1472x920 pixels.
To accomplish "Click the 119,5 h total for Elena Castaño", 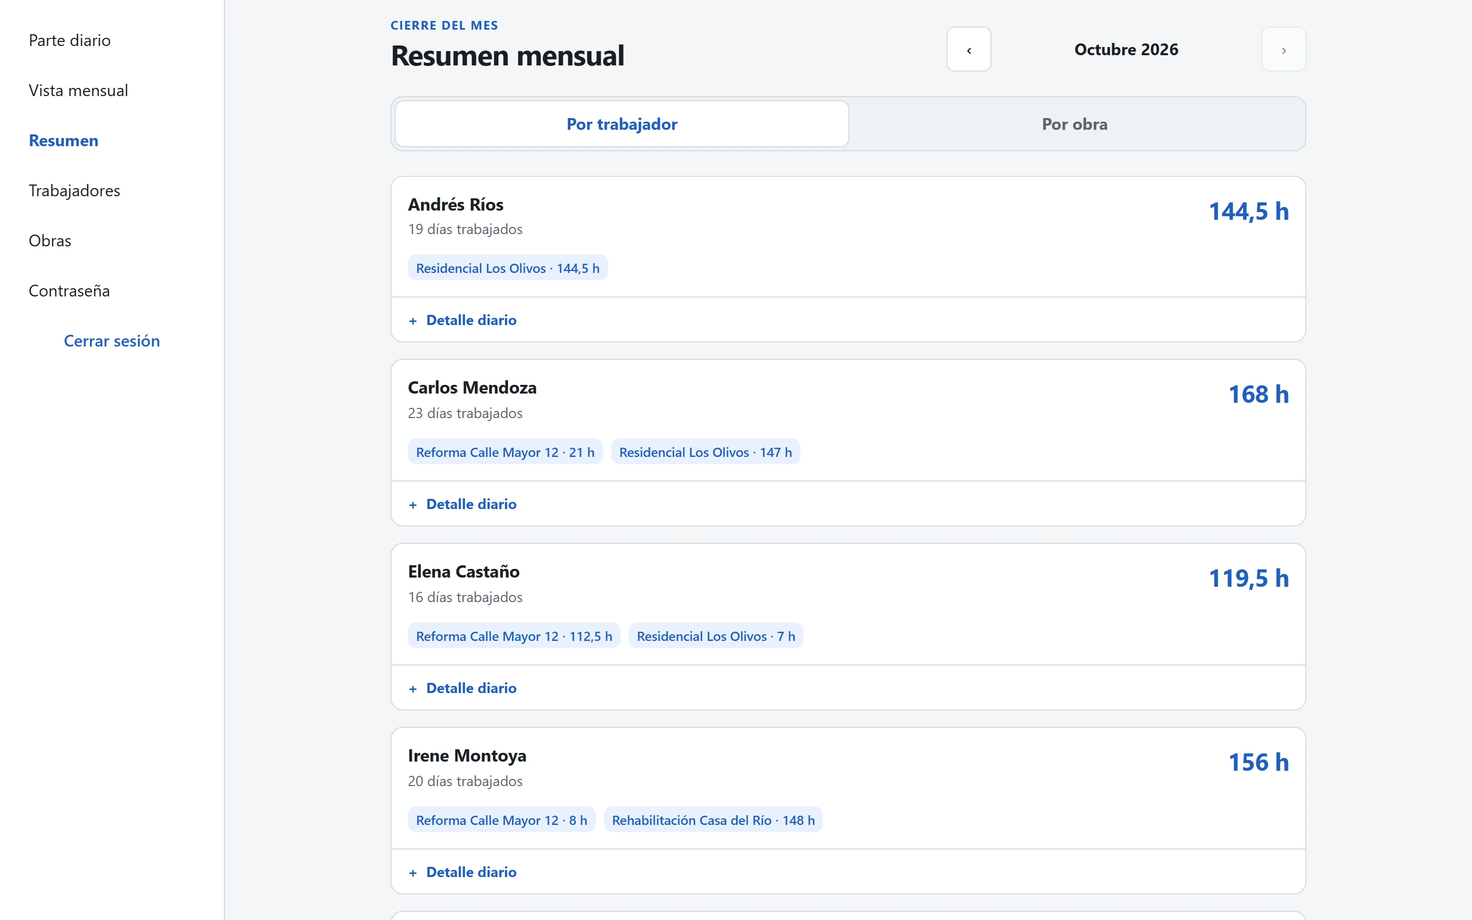I will tap(1249, 578).
